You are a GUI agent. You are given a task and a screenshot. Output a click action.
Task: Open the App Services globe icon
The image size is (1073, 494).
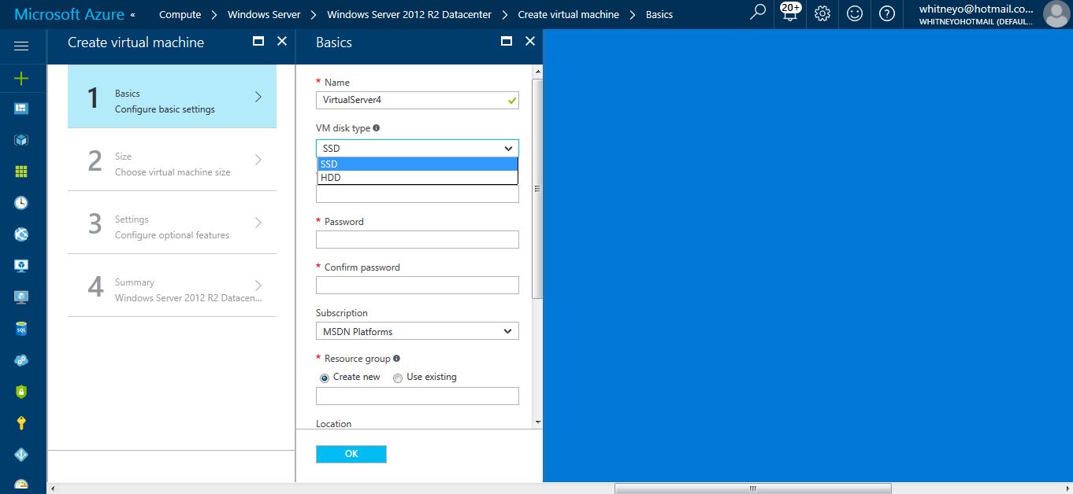pos(21,234)
